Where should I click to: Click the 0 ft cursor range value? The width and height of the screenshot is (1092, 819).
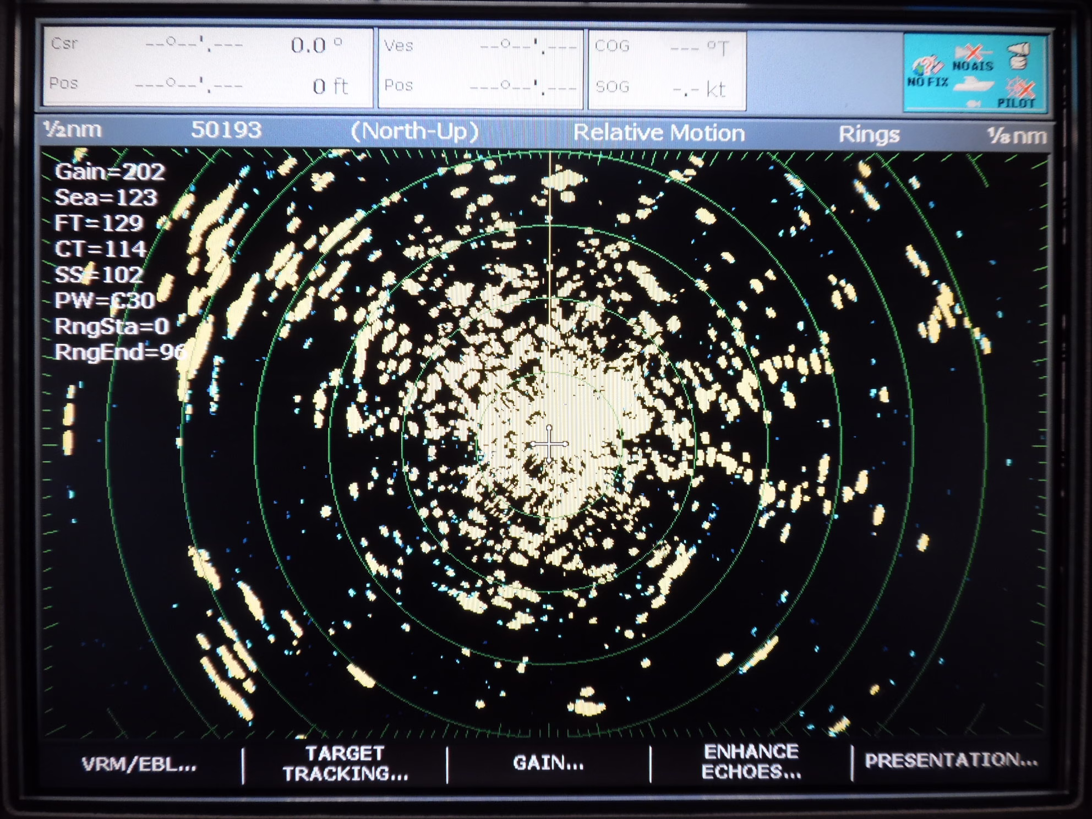click(x=330, y=86)
